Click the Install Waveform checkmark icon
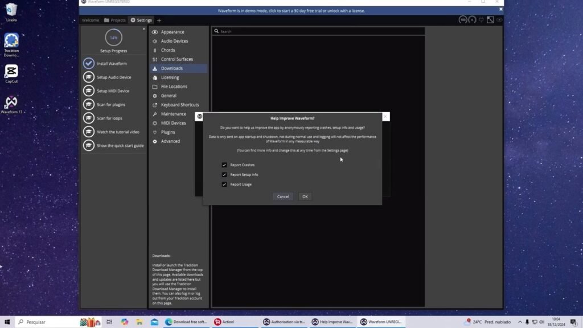 pos(88,64)
